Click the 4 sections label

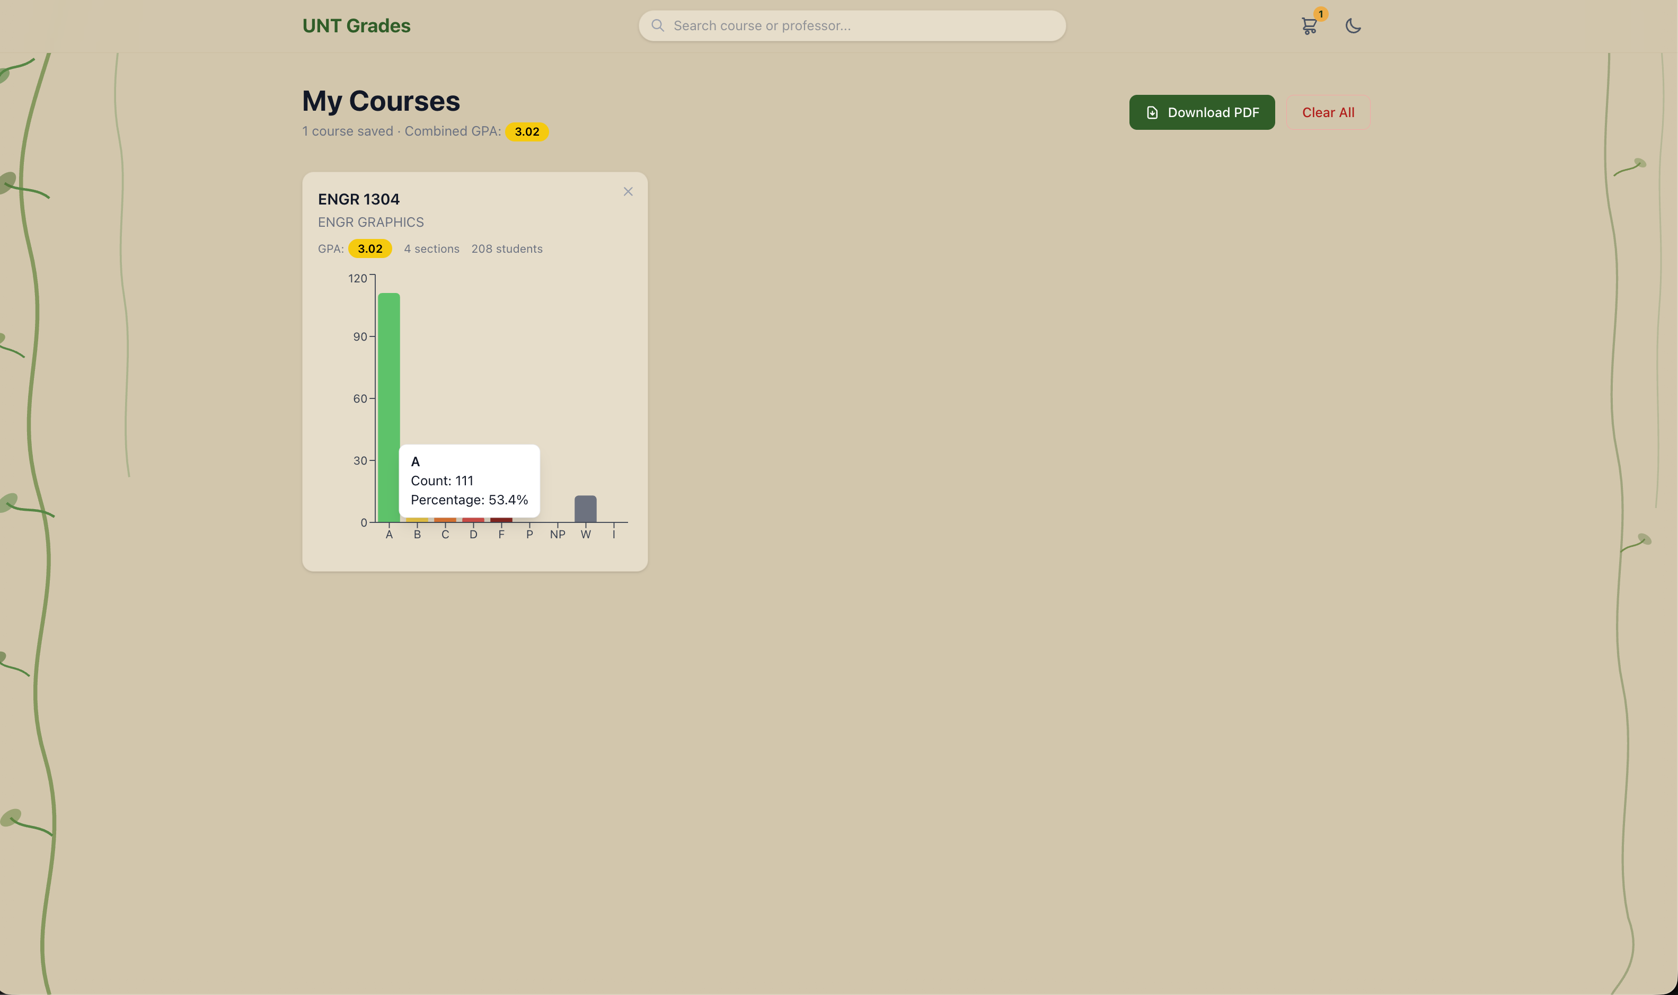(x=431, y=249)
